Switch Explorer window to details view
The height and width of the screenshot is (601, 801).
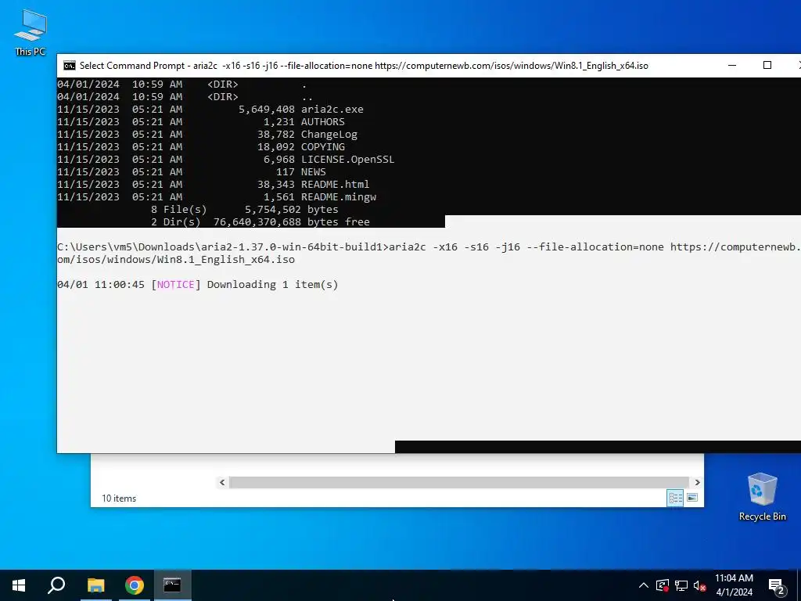click(x=675, y=498)
